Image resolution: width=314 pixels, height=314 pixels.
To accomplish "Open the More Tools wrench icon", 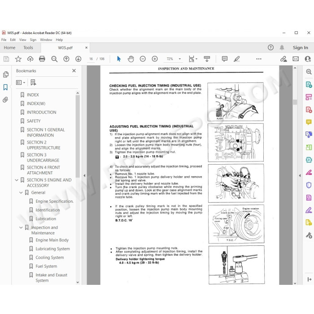I will click(x=309, y=235).
